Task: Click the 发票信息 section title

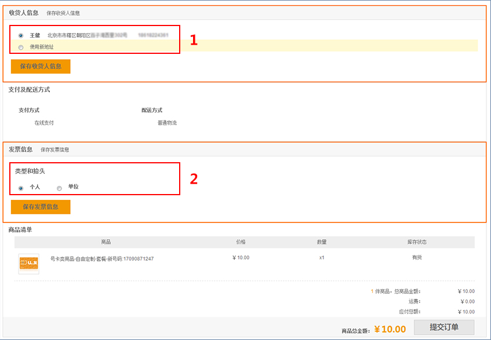Action: click(20, 149)
